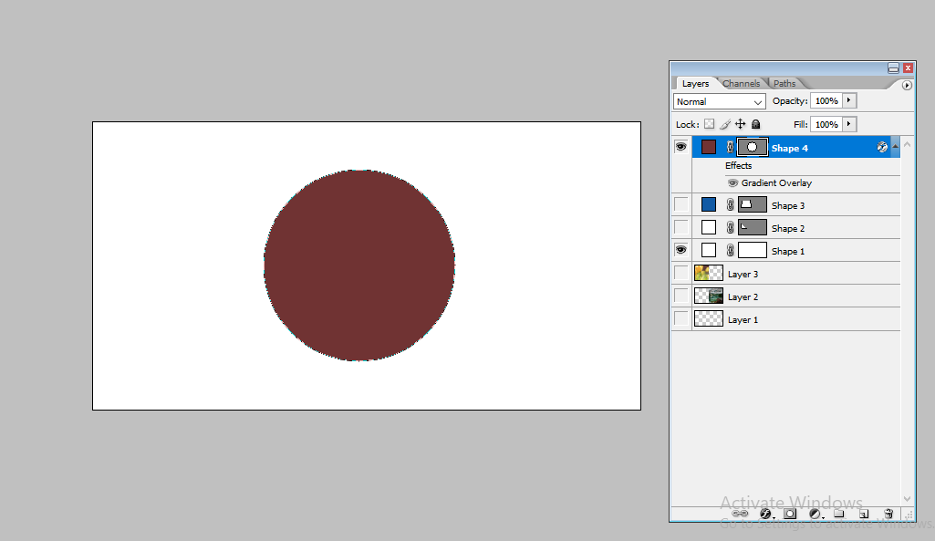Open the Layers palette options menu
Viewport: 935px width, 541px height.
[x=907, y=85]
